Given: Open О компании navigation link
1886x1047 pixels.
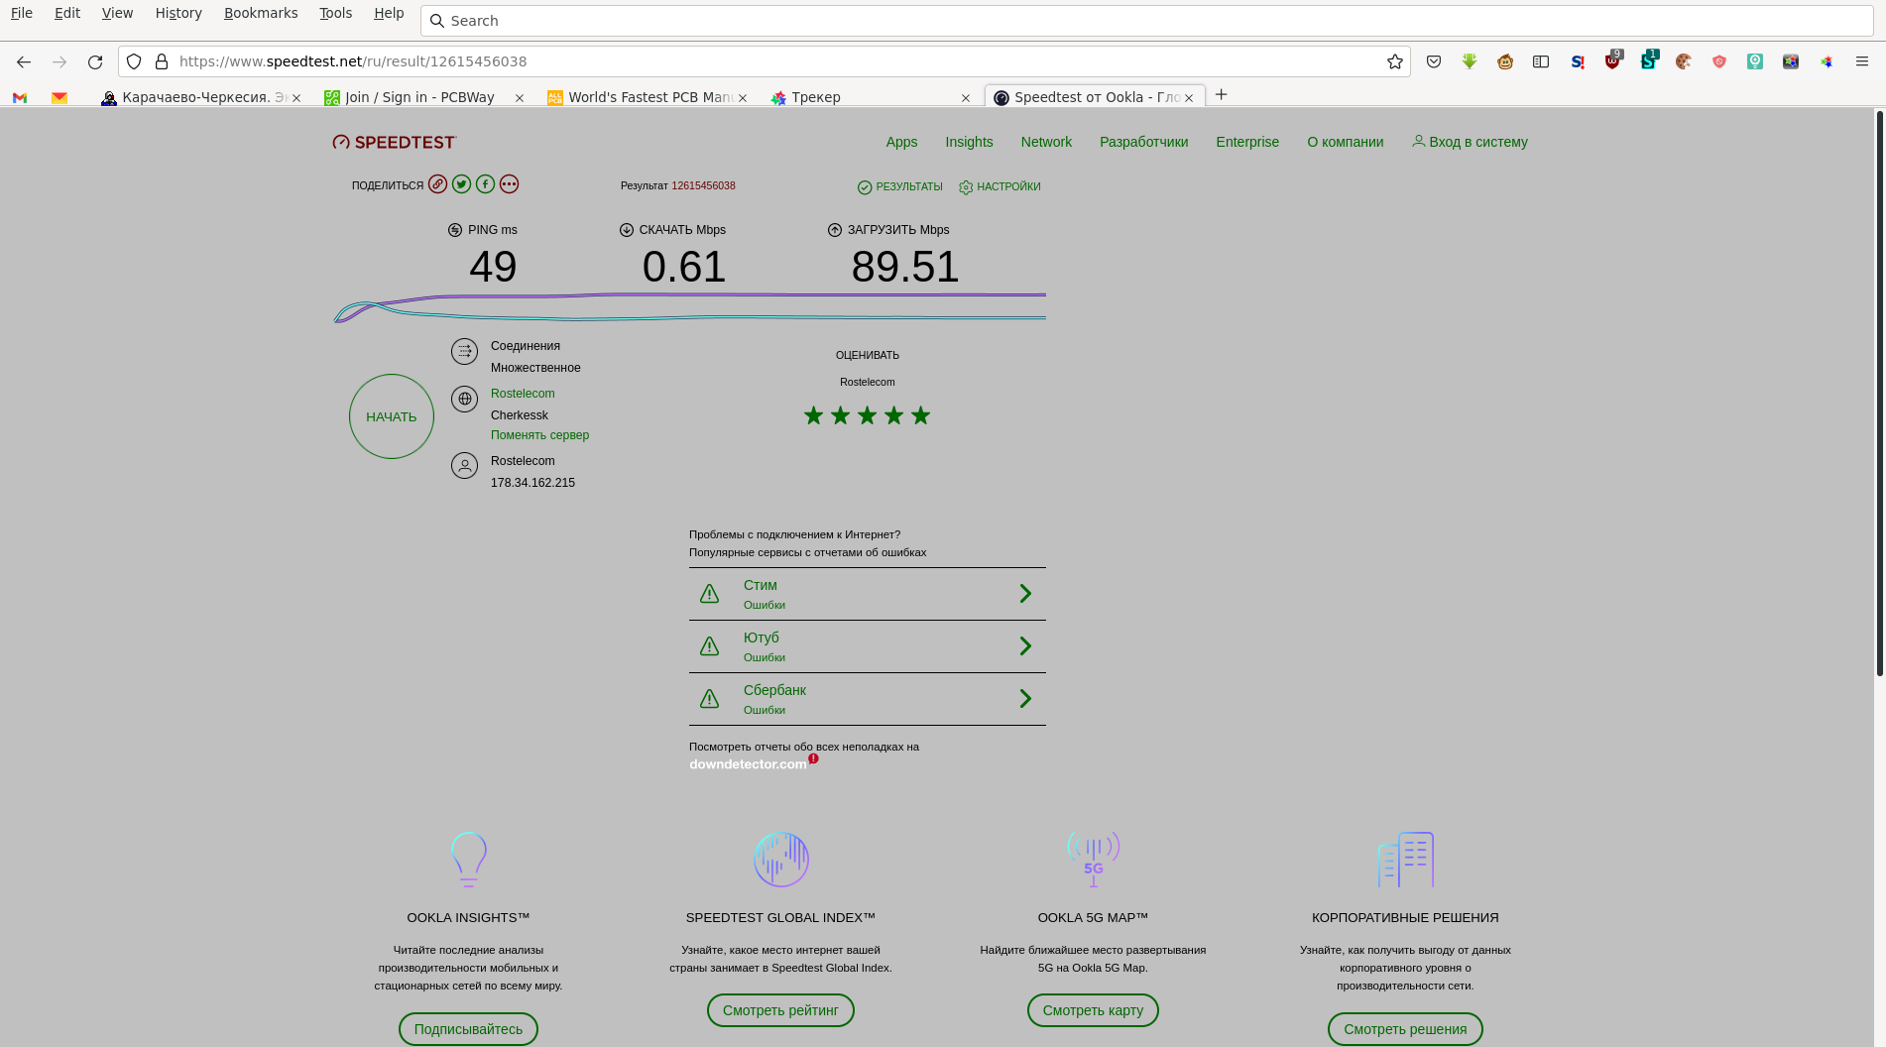Looking at the screenshot, I should coord(1345,142).
